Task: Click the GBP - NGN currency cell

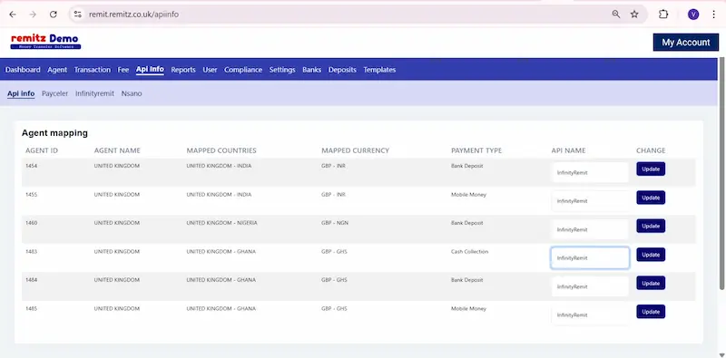Action: click(335, 223)
